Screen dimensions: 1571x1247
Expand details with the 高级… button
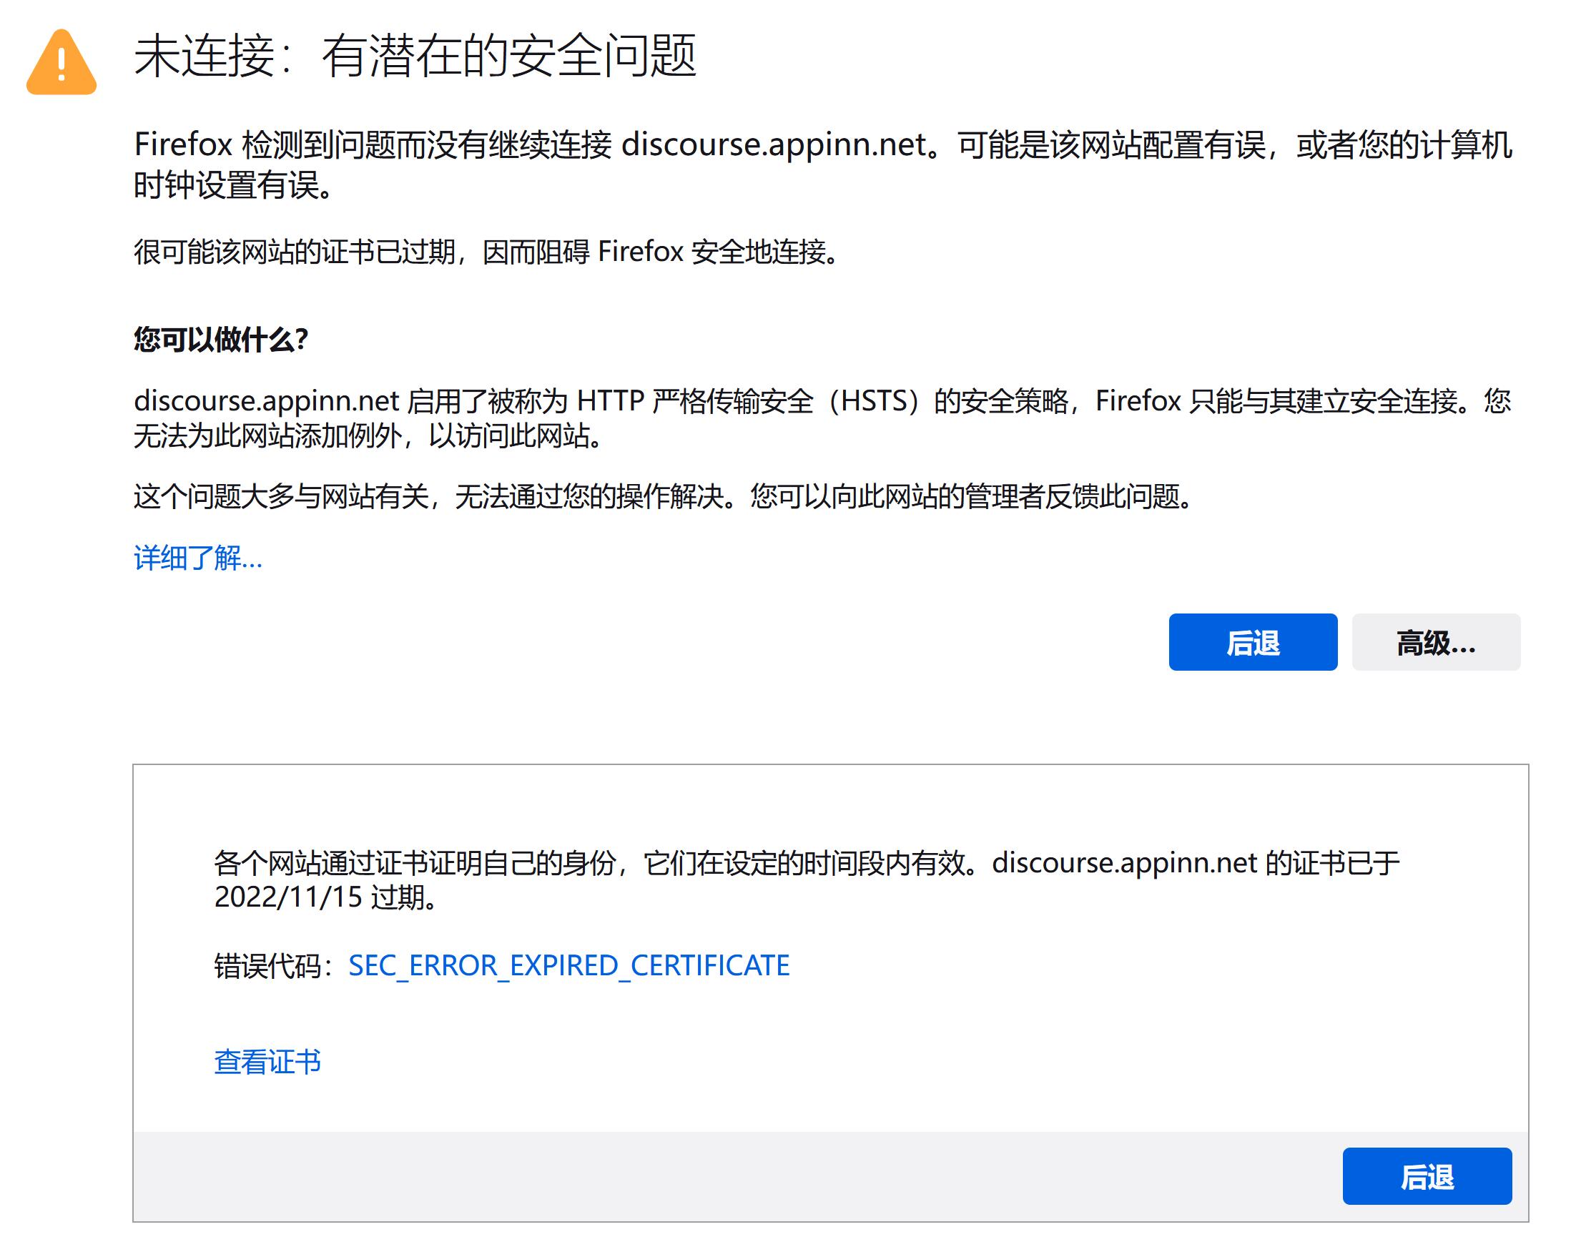pos(1434,642)
